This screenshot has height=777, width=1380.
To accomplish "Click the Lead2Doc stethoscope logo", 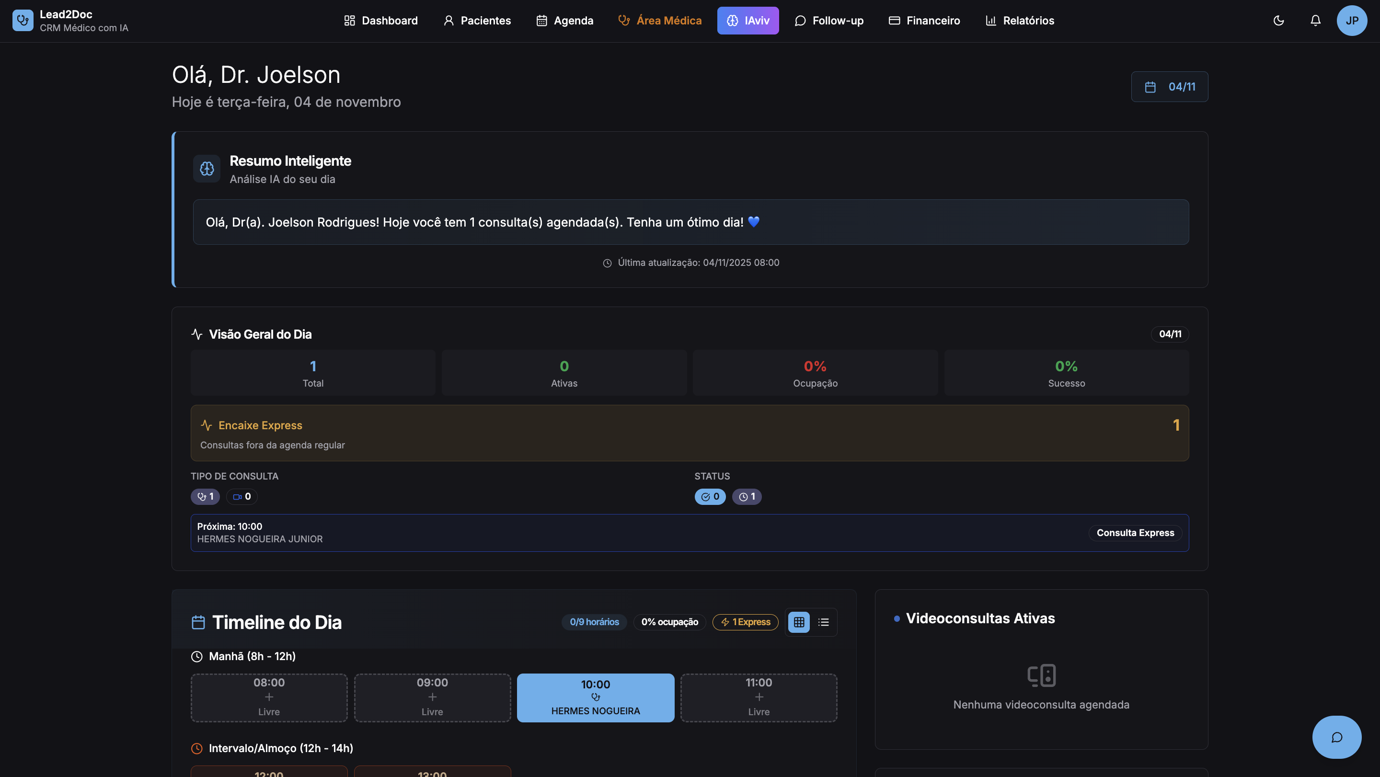I will pyautogui.click(x=23, y=20).
